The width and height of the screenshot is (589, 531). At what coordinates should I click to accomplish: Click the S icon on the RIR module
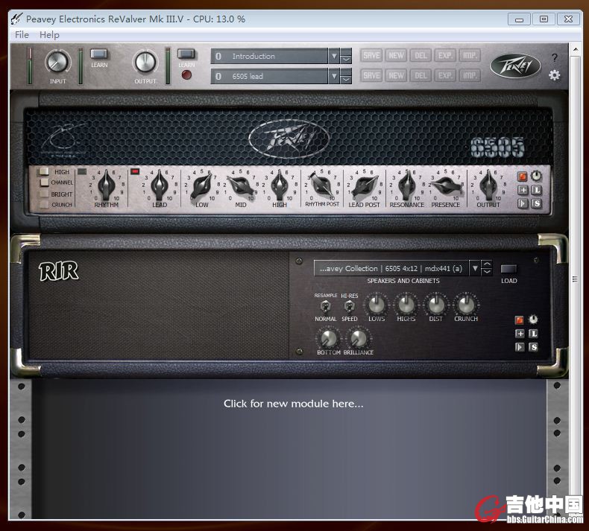coord(533,347)
